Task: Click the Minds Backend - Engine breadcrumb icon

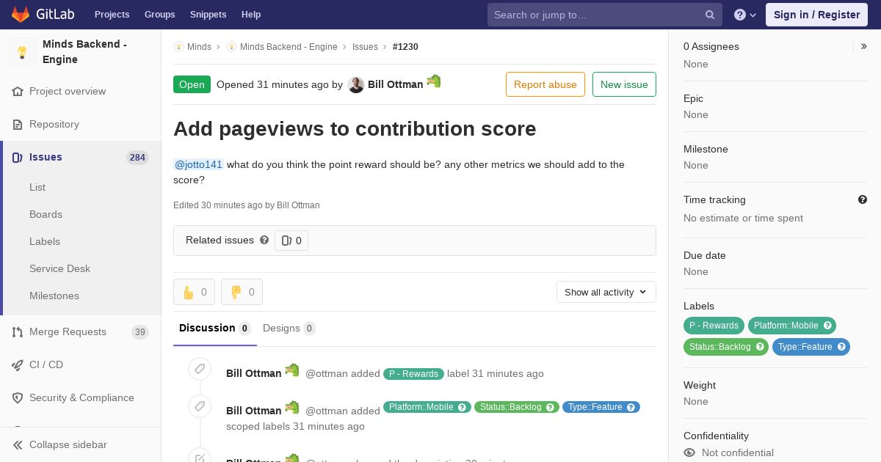Action: click(231, 47)
